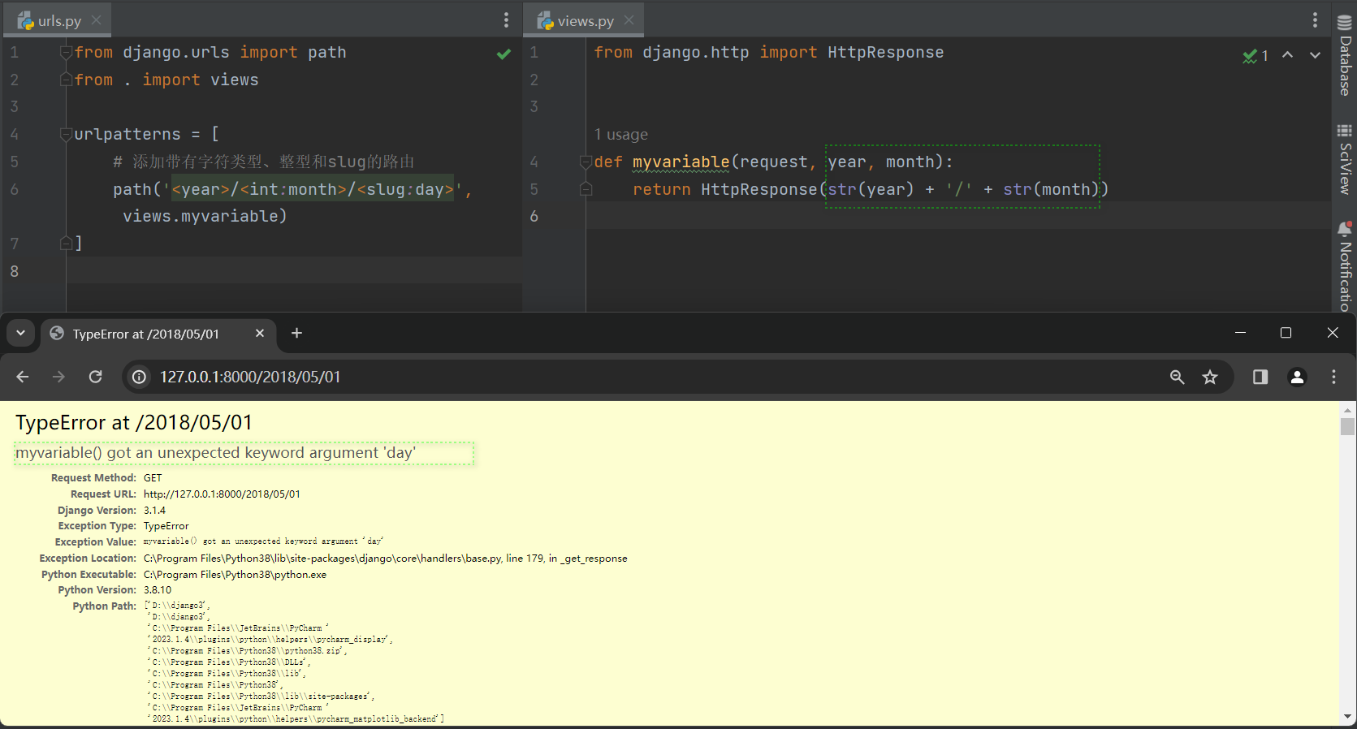Toggle the closing fold marker on urls.py line 7

click(66, 243)
